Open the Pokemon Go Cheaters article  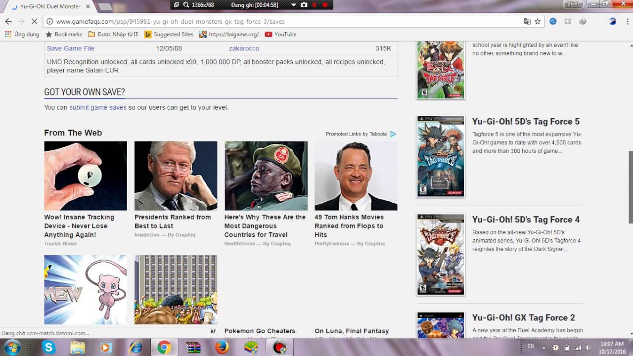point(260,331)
